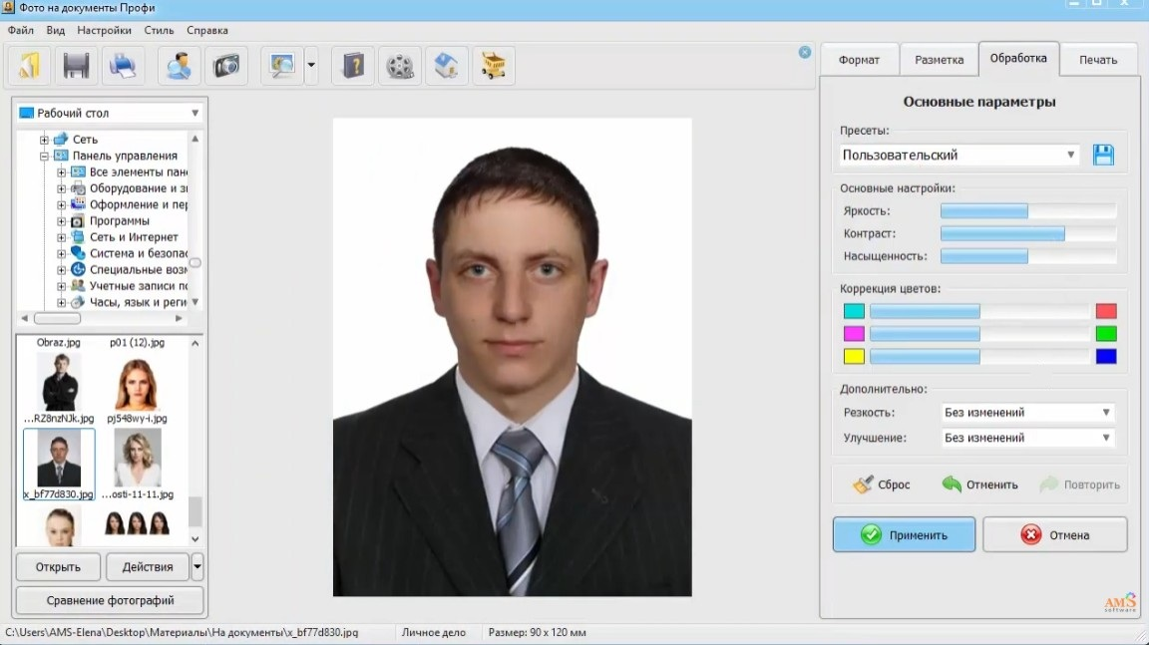Select the pj548wy-i.jpg thumbnail

click(x=137, y=390)
